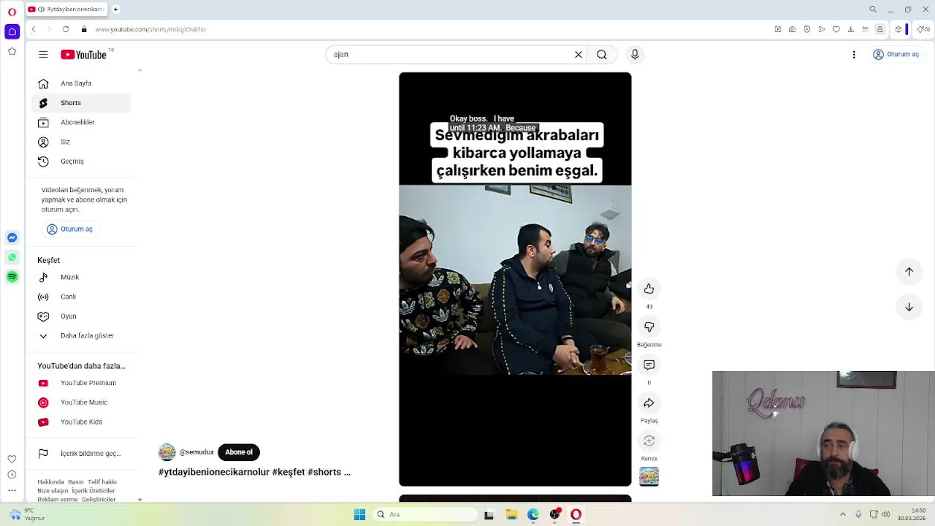
Task: Open Opera AI assistant button
Action: pos(923,29)
